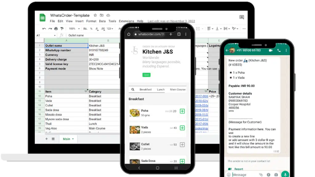Viewport: 315px width, 177px height.
Task: Open the File menu
Action: 52,21
